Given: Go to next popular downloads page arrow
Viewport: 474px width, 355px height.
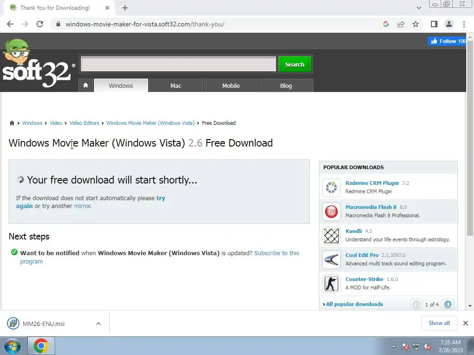Looking at the screenshot, I should coord(448,304).
